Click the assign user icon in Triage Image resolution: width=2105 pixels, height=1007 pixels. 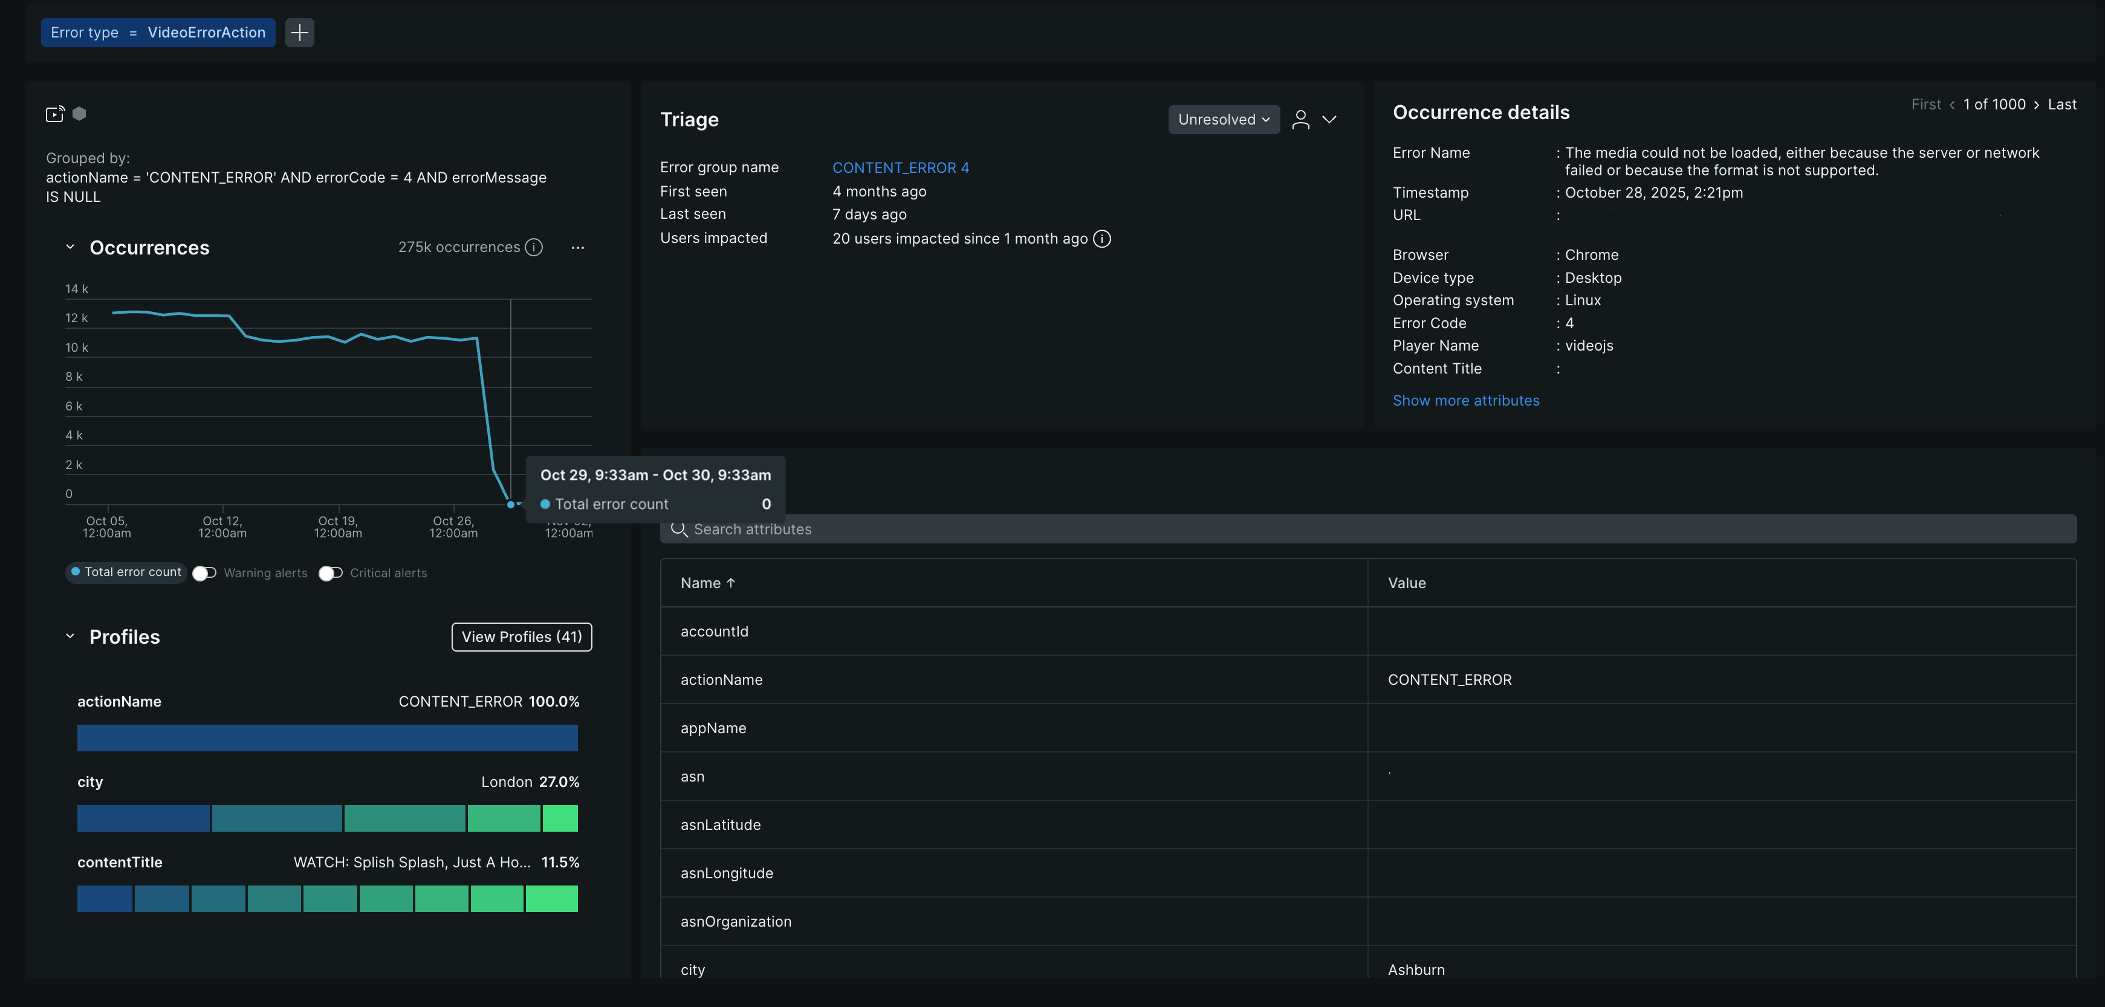coord(1301,119)
